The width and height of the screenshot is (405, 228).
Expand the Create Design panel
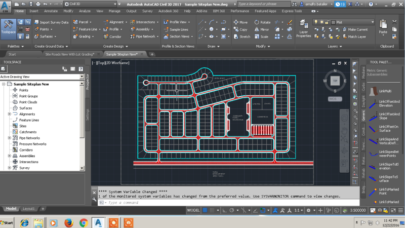115,46
